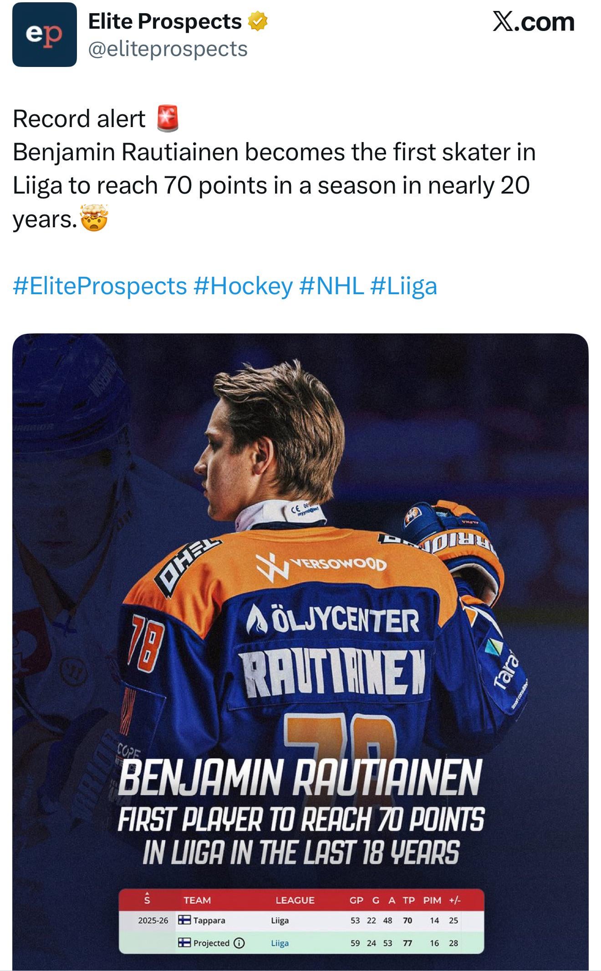This screenshot has height=971, width=601.
Task: Click the gold verified badge
Action: (258, 22)
